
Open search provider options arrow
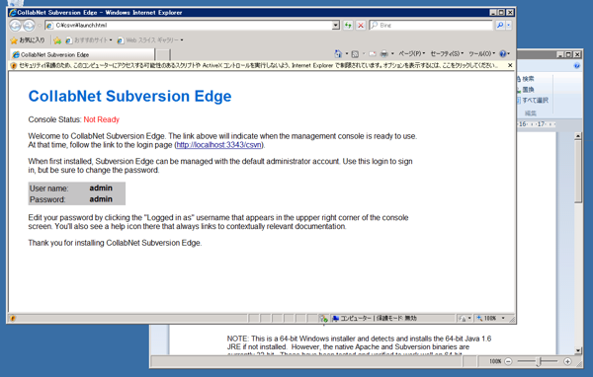click(x=509, y=25)
